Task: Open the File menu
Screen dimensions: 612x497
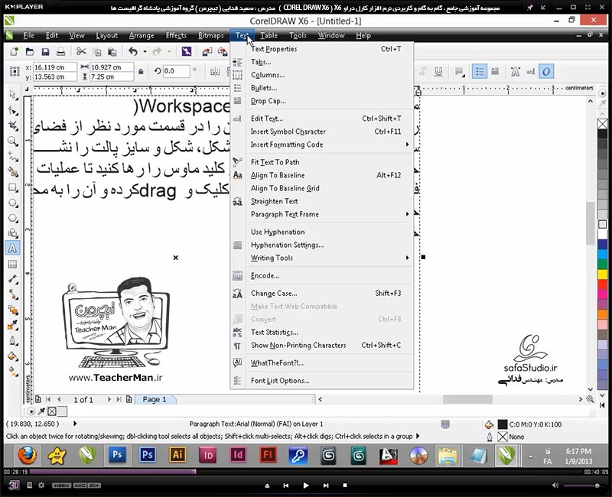Action: [28, 35]
